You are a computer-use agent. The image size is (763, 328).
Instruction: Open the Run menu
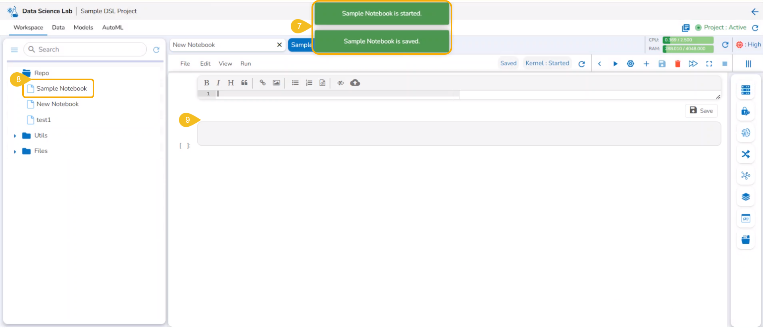(245, 64)
